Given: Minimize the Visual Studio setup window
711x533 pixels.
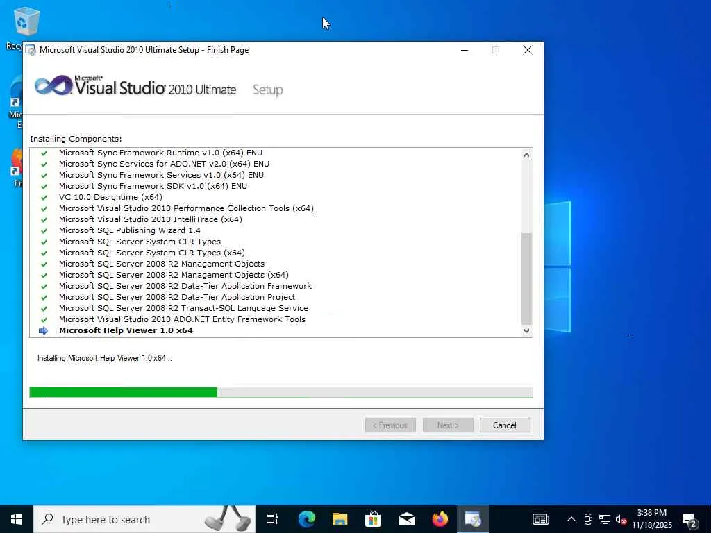Looking at the screenshot, I should click(x=465, y=50).
